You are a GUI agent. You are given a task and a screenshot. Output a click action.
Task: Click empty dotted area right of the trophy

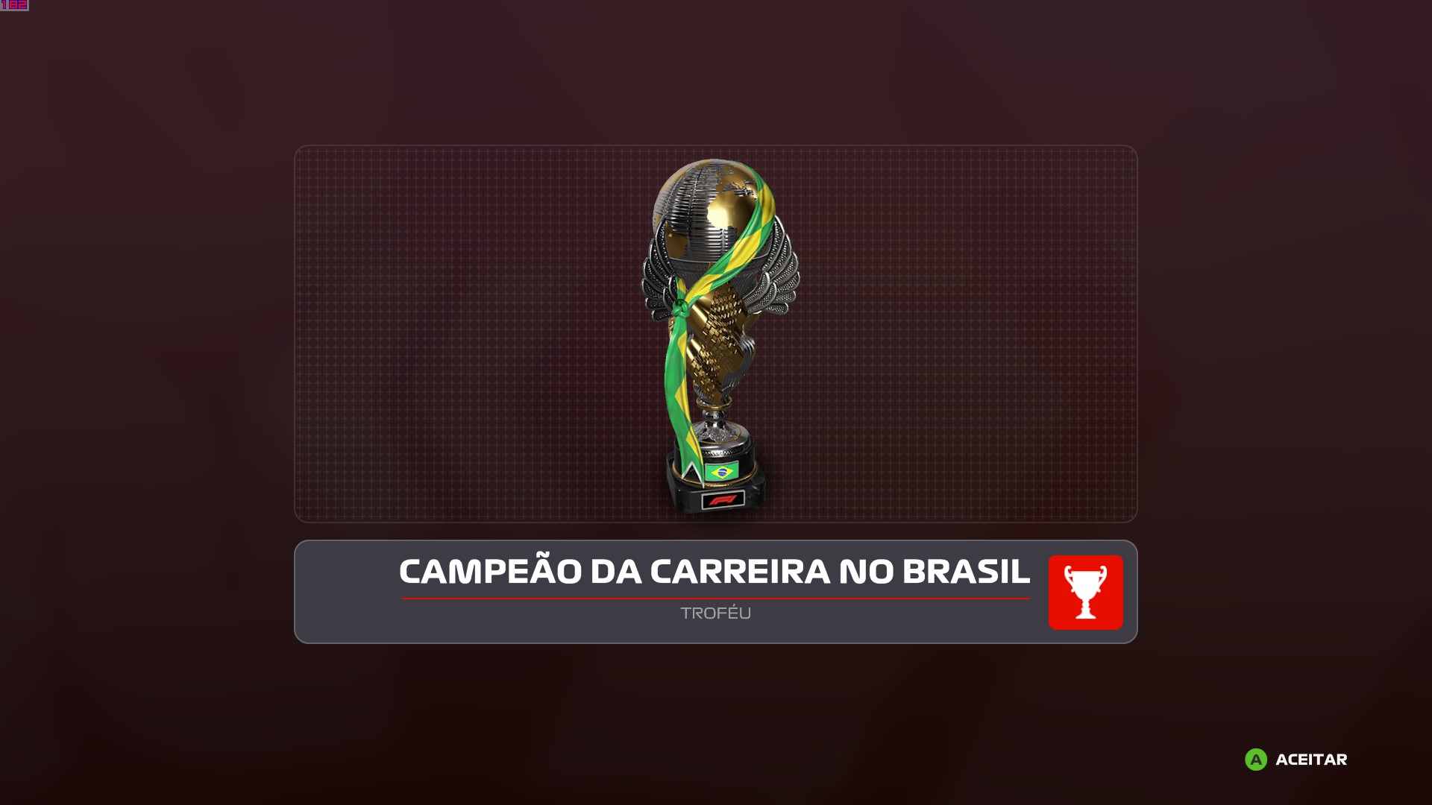tap(970, 334)
